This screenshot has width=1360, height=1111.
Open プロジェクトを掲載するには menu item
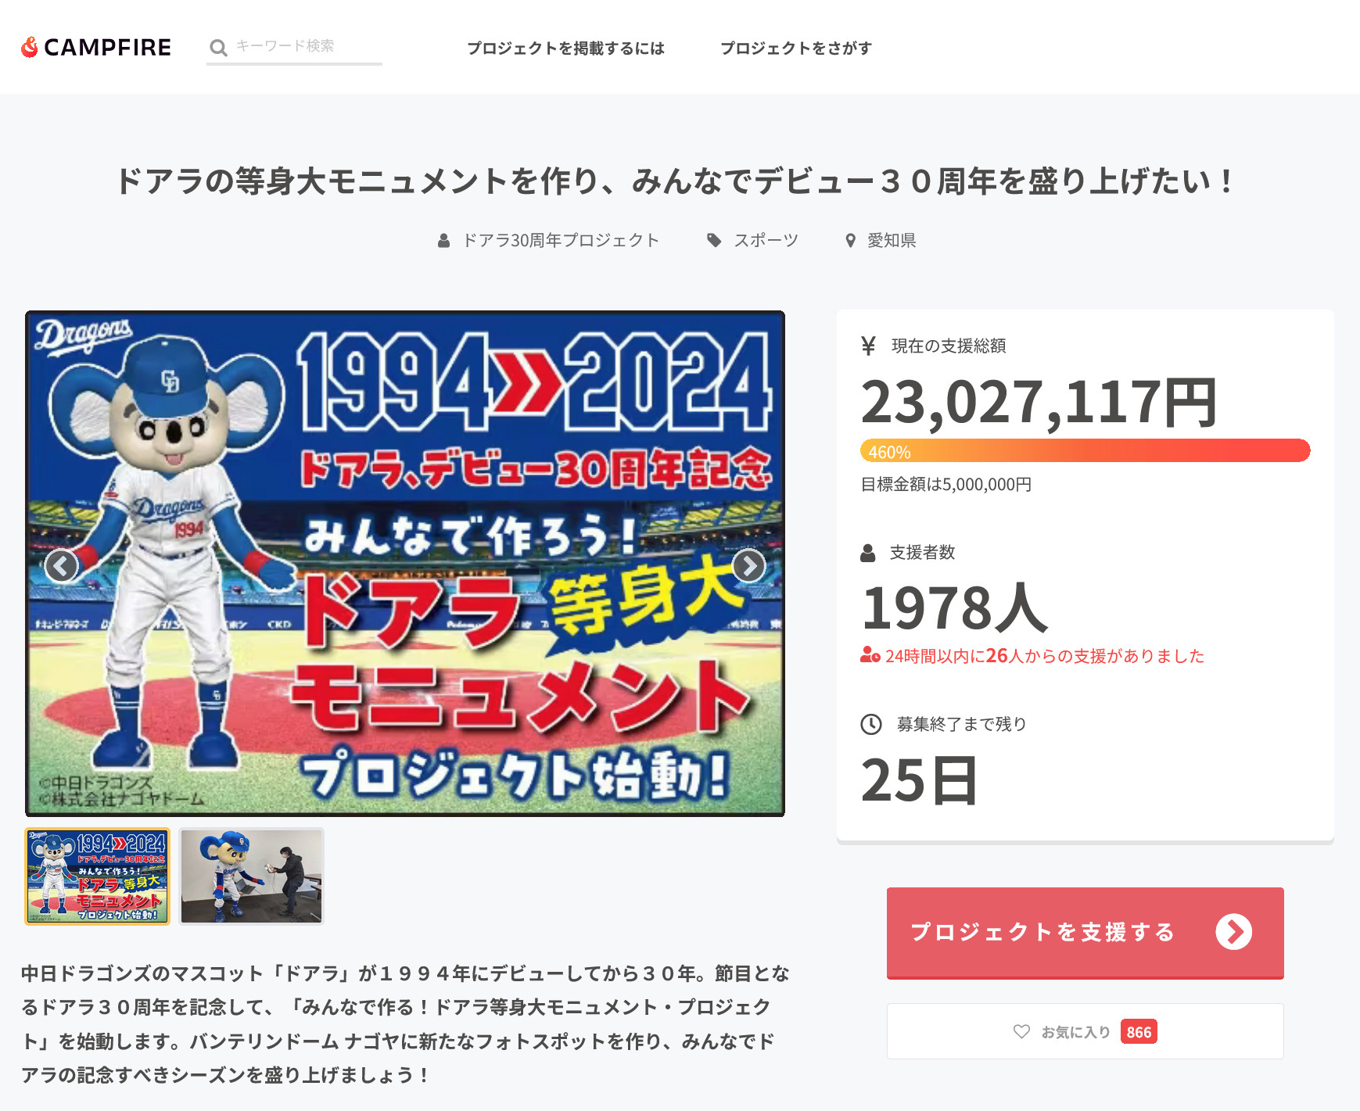coord(565,48)
